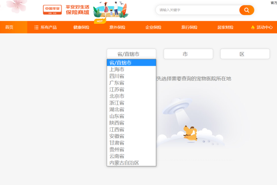Click the keyword search input field
Viewport: 277px width, 185px height.
pyautogui.click(x=197, y=10)
